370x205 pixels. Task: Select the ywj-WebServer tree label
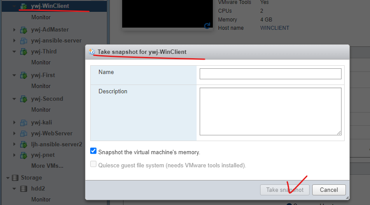click(52, 133)
